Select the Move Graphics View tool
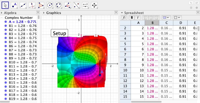The image size is (200, 103). click(x=94, y=5)
